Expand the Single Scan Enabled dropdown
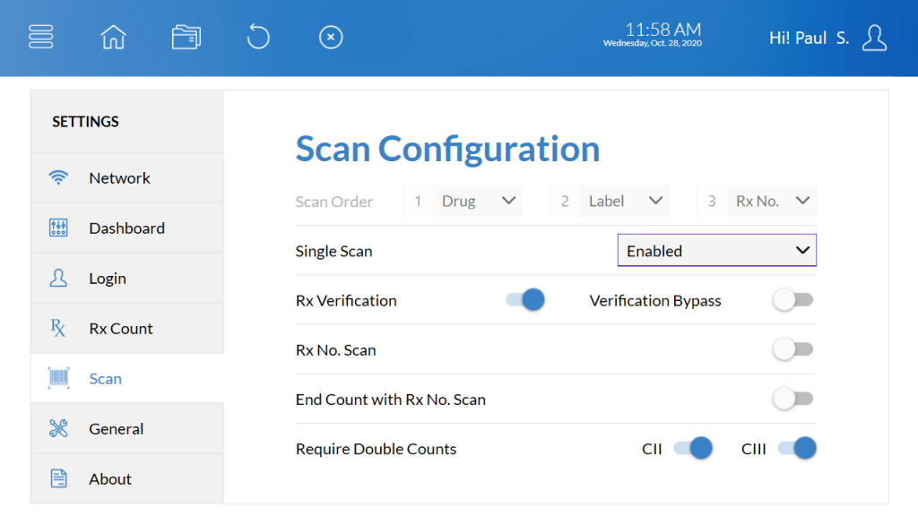918x516 pixels. point(716,251)
